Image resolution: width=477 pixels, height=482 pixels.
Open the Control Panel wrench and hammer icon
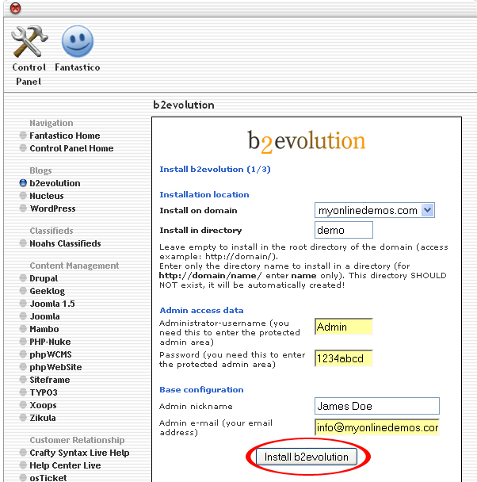[x=29, y=41]
